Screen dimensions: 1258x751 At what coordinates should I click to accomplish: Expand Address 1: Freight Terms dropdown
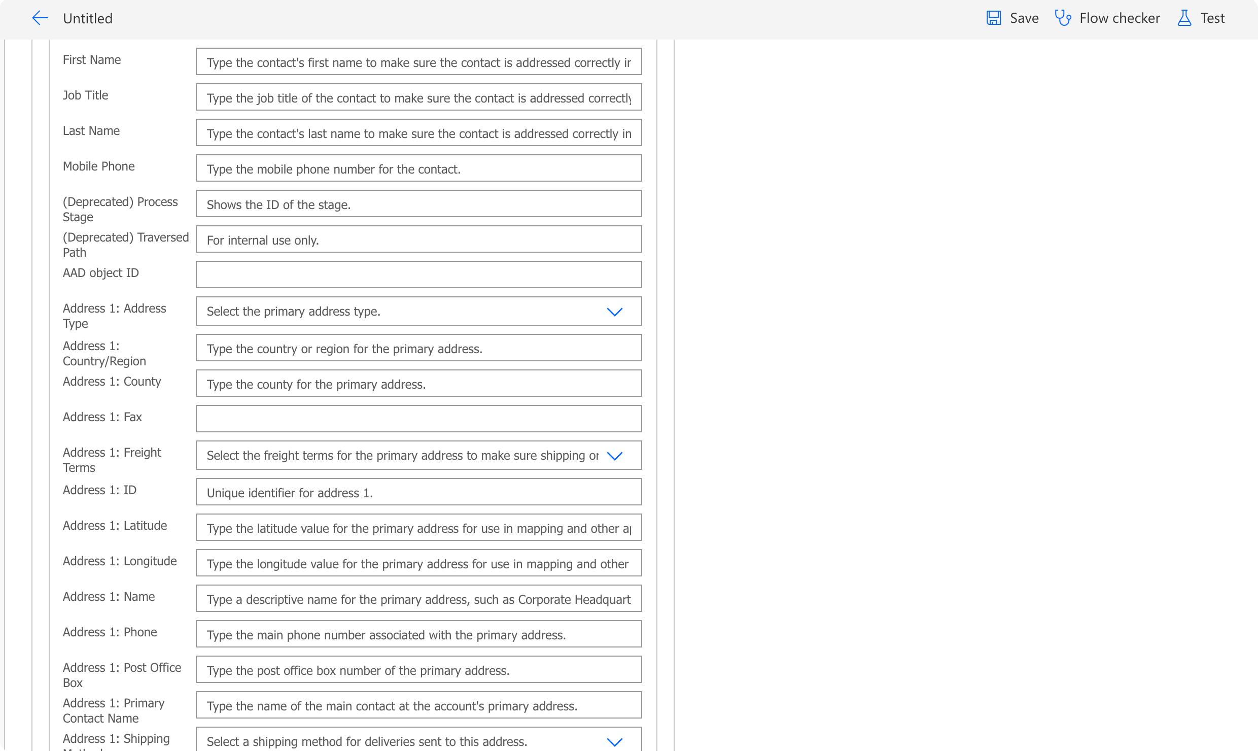615,456
